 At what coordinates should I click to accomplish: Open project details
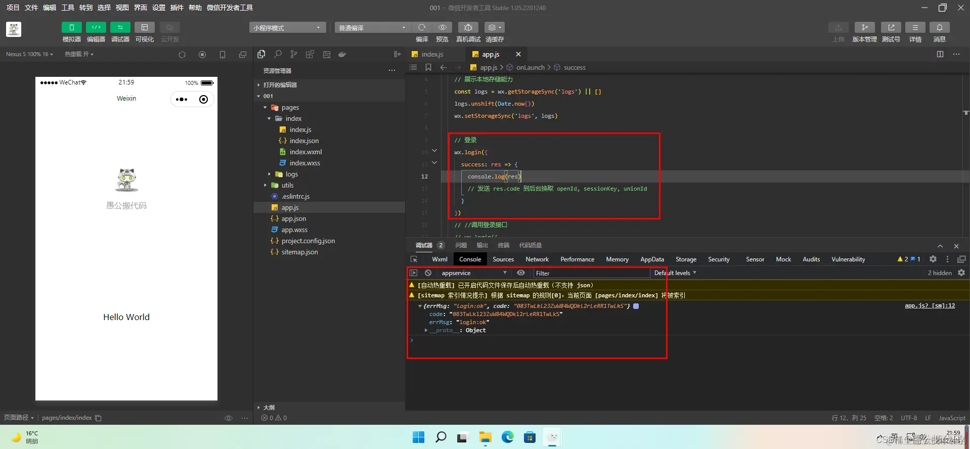915,27
